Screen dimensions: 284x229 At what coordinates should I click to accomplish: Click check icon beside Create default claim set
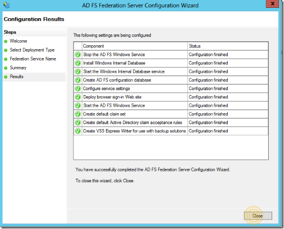click(x=78, y=114)
